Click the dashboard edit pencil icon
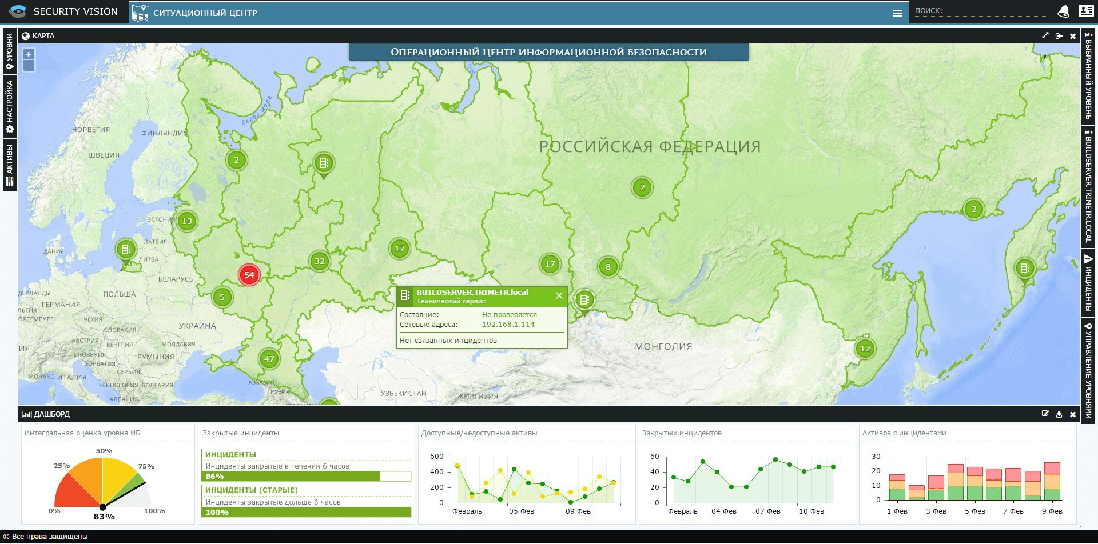 point(1045,414)
